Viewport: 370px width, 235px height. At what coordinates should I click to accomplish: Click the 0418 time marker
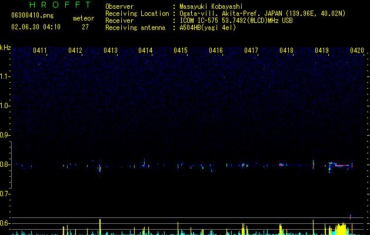coord(286,51)
